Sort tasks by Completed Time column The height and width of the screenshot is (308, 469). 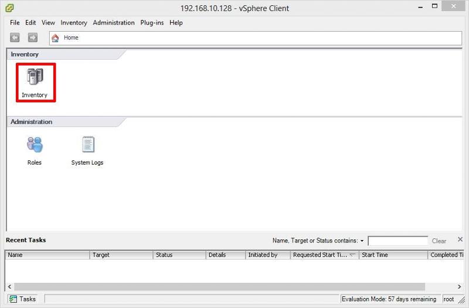(x=446, y=255)
